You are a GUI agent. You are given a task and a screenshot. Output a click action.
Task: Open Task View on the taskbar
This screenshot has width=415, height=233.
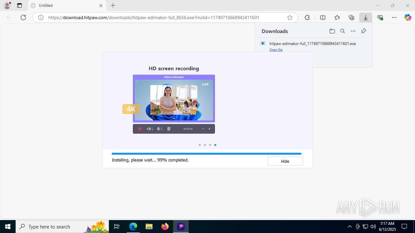[117, 227]
